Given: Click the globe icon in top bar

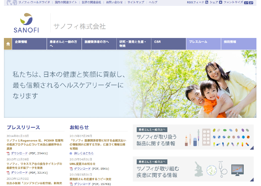Looking at the screenshot, I should [12, 3].
